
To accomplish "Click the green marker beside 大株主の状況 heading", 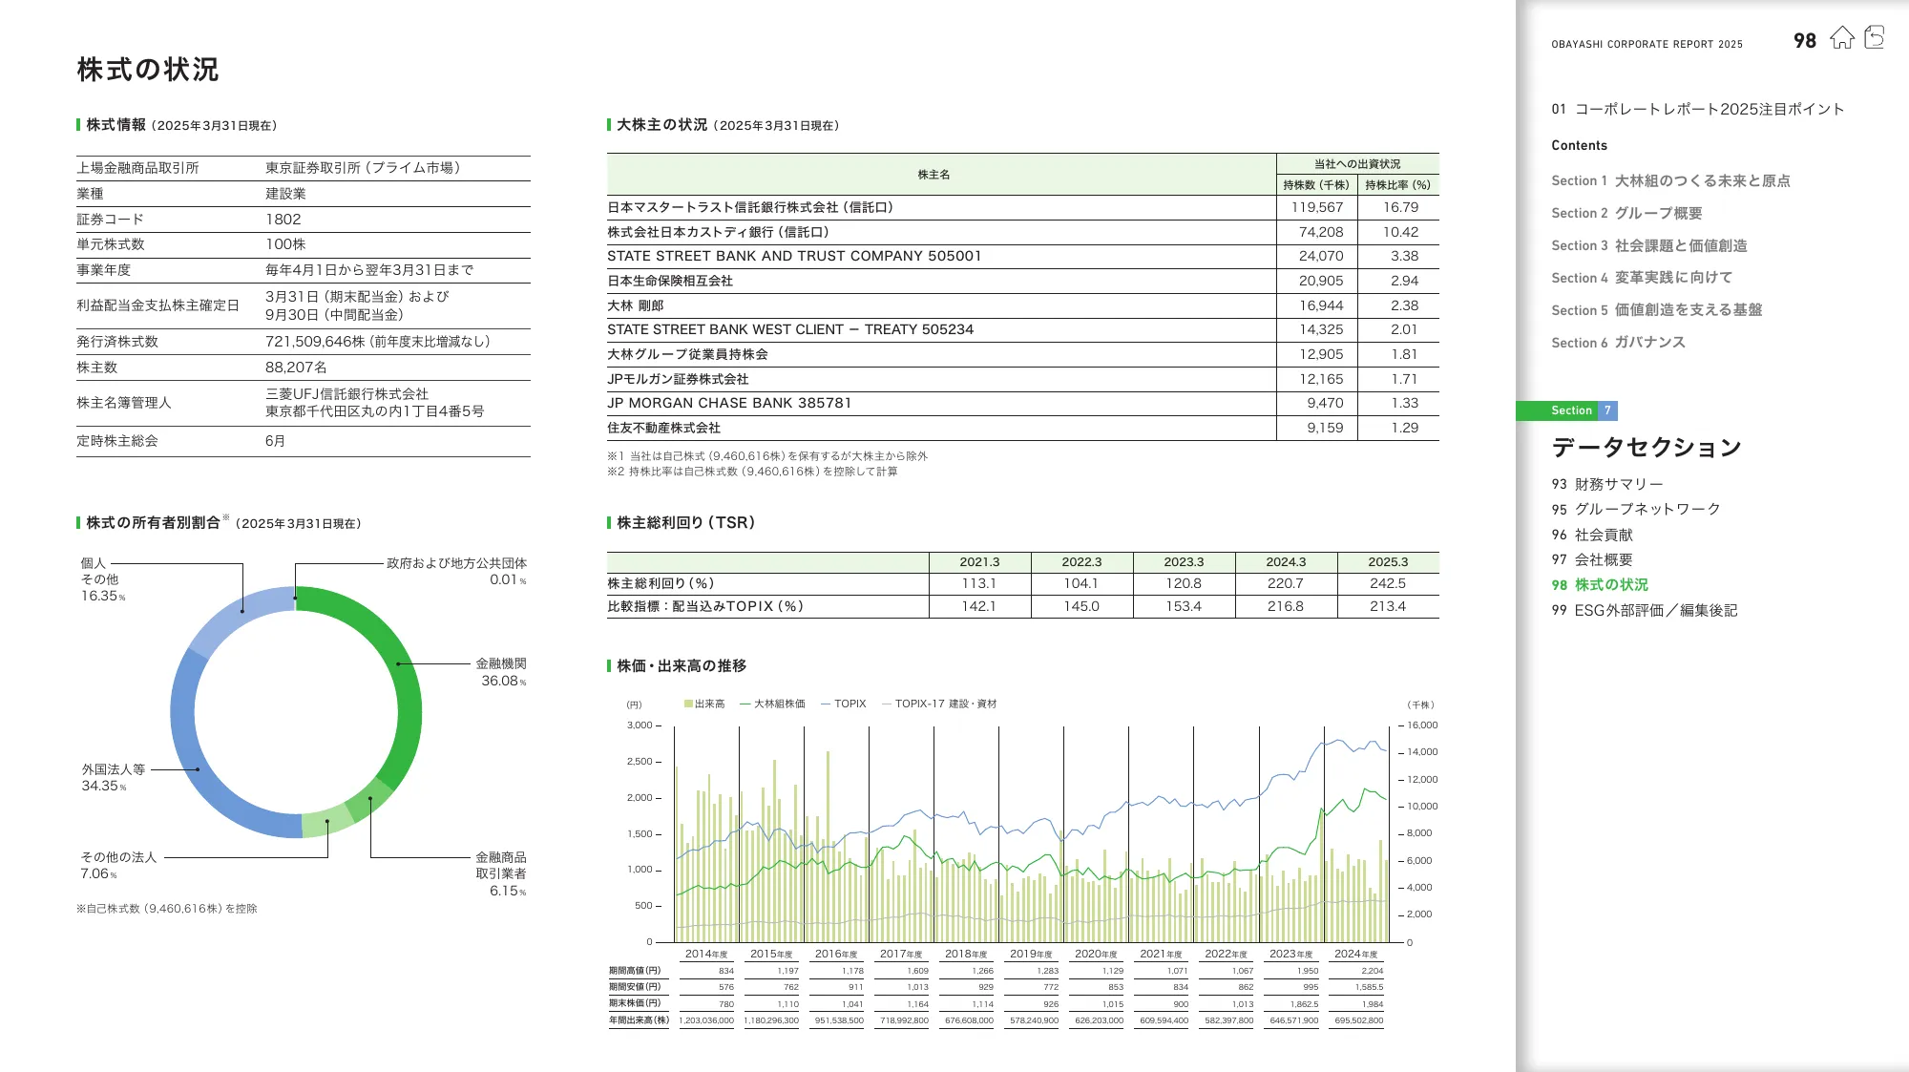I will 607,124.
